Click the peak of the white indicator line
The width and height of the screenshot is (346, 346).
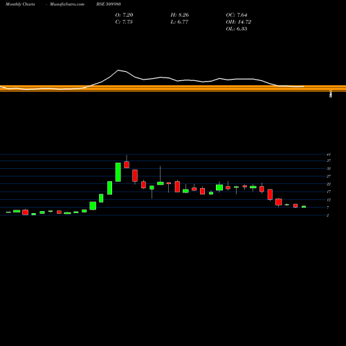[118, 70]
